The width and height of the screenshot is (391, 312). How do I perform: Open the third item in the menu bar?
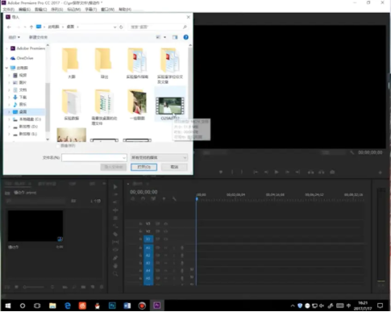tap(40, 10)
